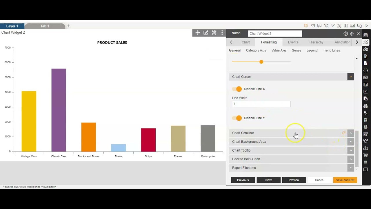The width and height of the screenshot is (371, 209).
Task: Expand the Back to Back Chart section
Action: pos(351,159)
